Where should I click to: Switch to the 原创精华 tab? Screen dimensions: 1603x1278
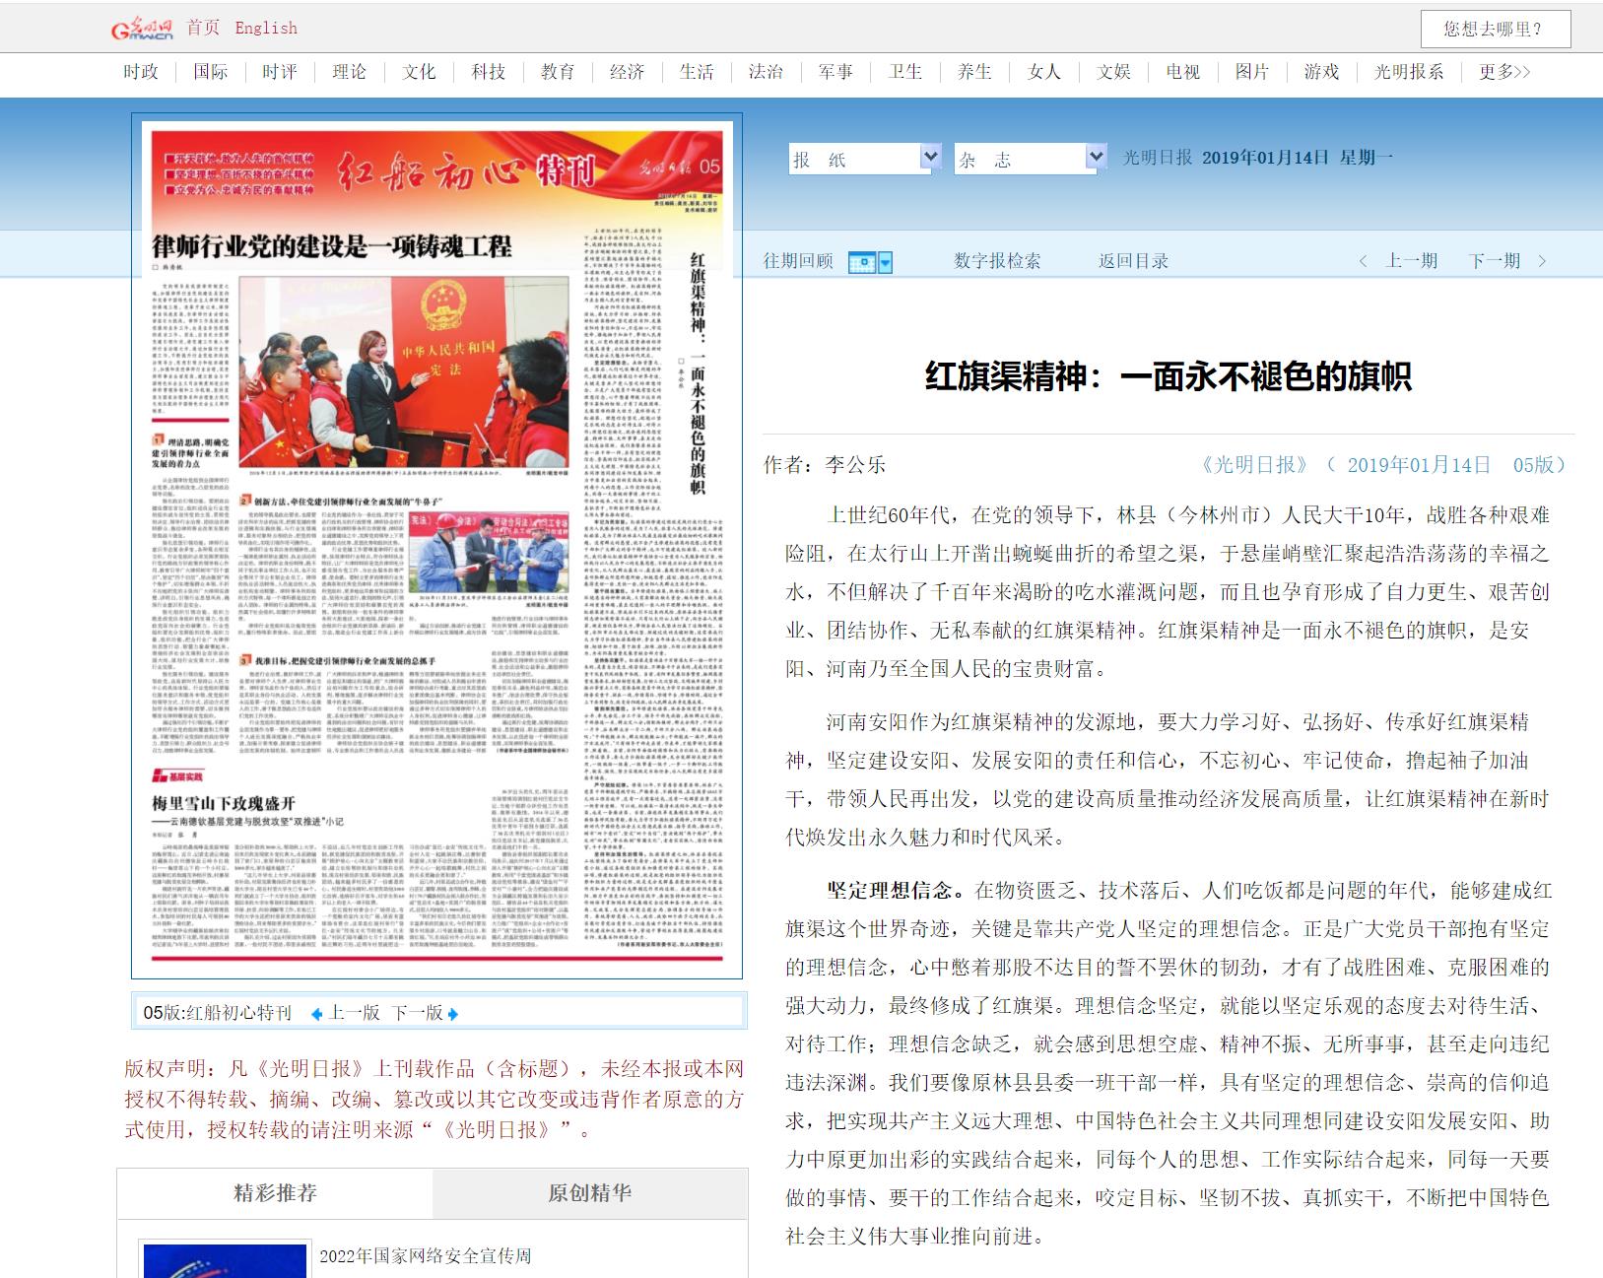click(592, 1192)
